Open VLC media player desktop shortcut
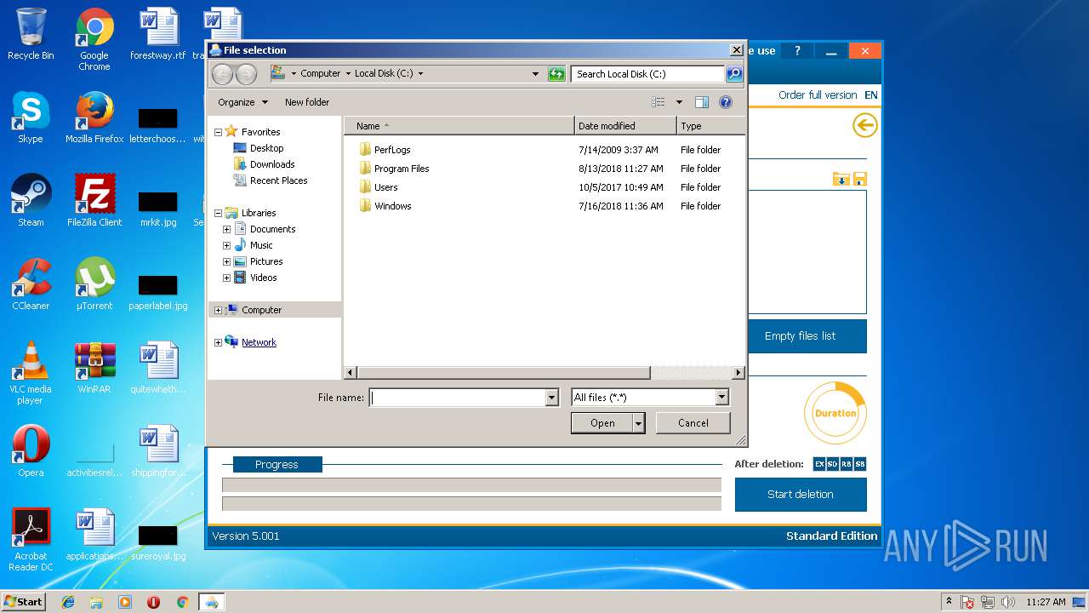Screen dimensions: 1089x613 31,373
